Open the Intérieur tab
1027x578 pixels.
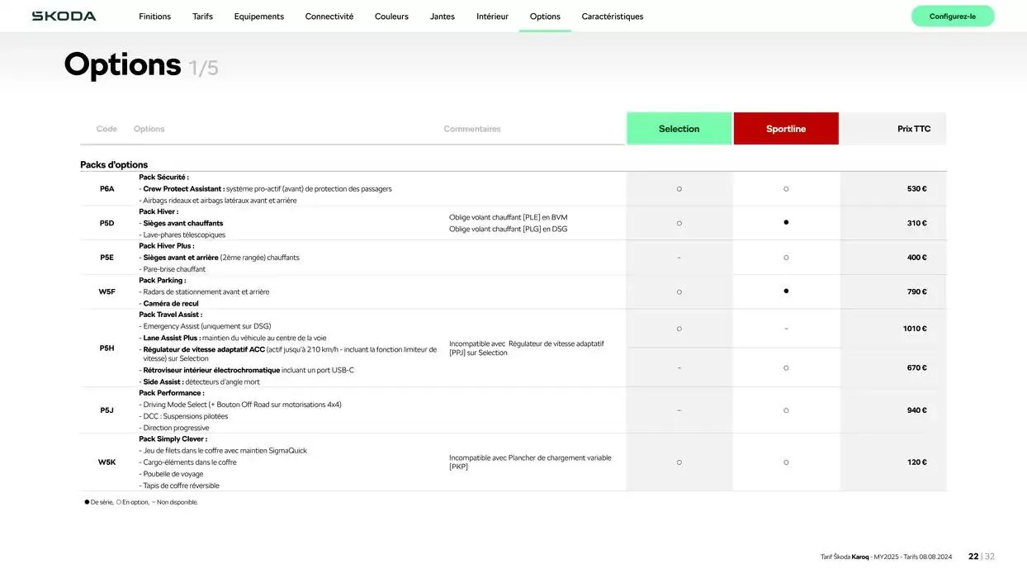coord(492,17)
